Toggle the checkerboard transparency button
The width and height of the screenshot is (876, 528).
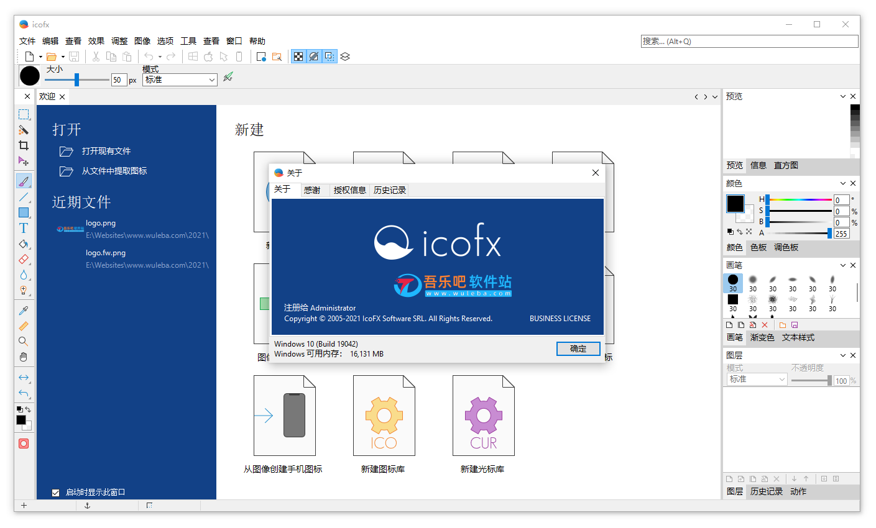(x=298, y=57)
